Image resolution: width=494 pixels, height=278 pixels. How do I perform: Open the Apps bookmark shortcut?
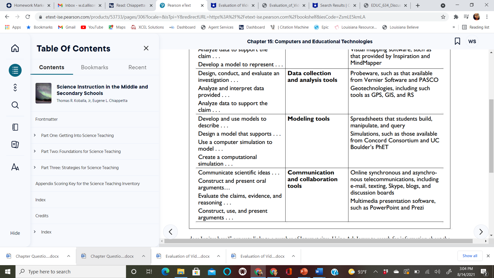[x=13, y=27]
